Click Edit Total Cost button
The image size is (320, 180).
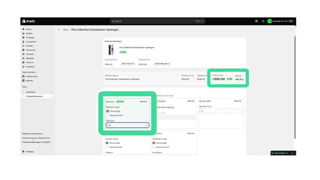[128, 64]
